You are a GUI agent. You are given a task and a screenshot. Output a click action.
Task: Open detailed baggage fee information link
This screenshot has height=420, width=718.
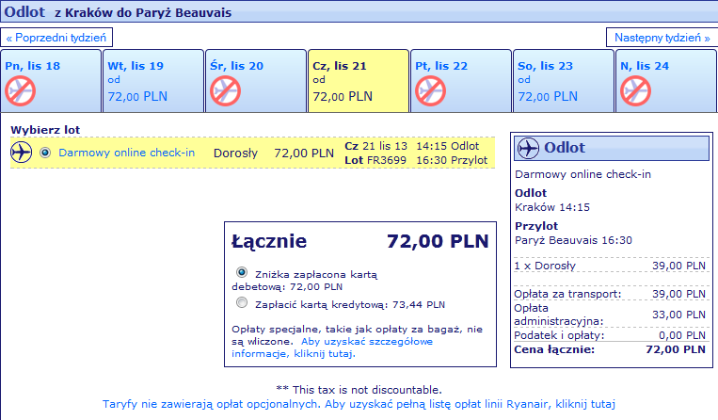(332, 347)
